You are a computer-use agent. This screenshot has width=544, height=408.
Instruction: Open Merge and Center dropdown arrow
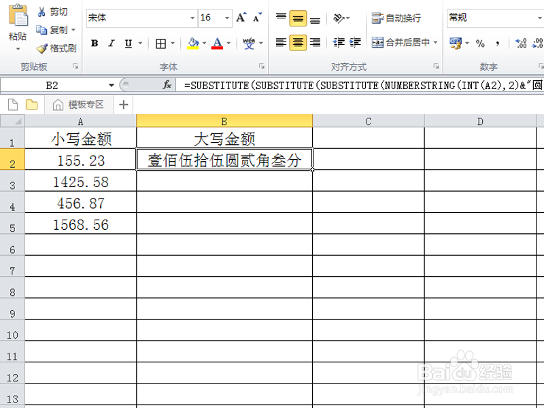[x=435, y=43]
